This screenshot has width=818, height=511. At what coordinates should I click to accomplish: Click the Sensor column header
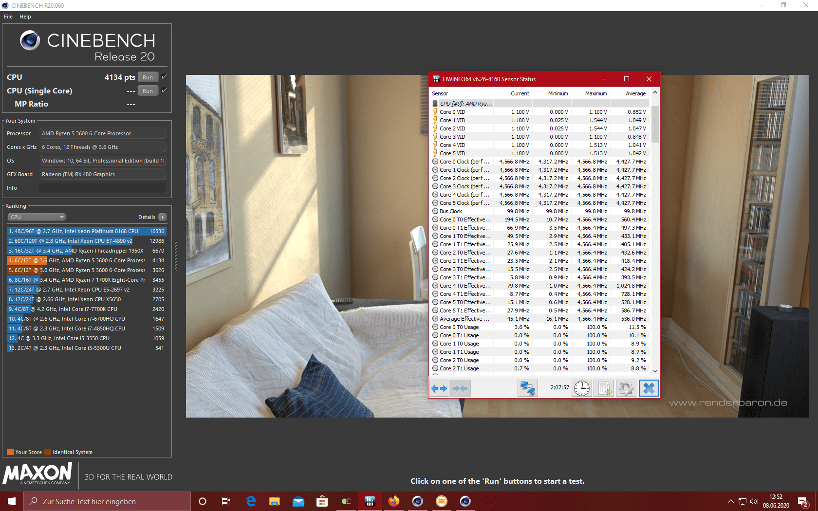[461, 93]
